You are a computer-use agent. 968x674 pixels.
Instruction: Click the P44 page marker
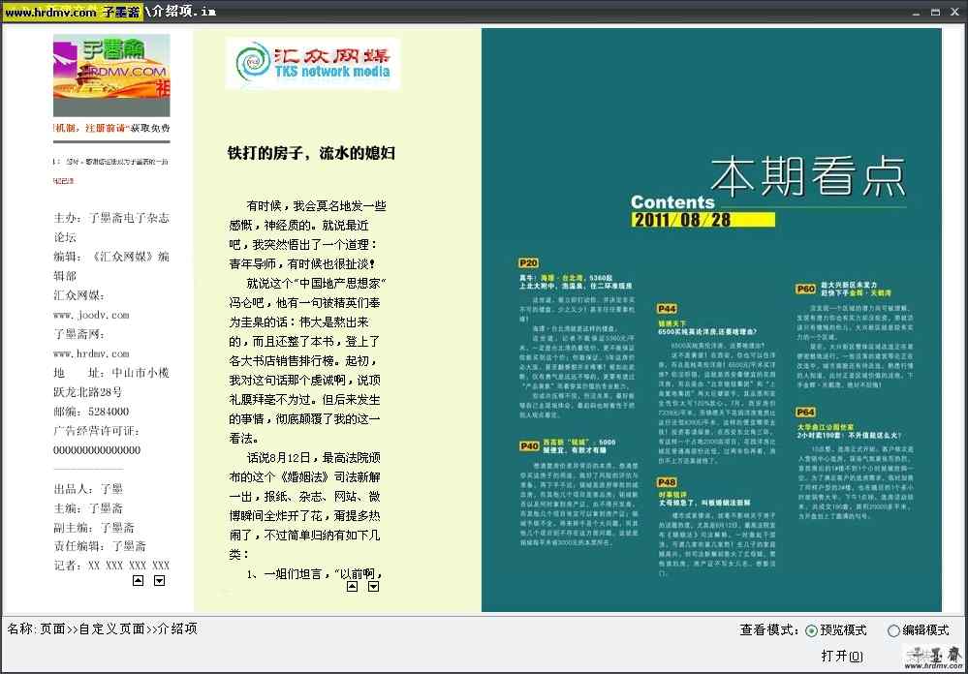click(x=668, y=309)
